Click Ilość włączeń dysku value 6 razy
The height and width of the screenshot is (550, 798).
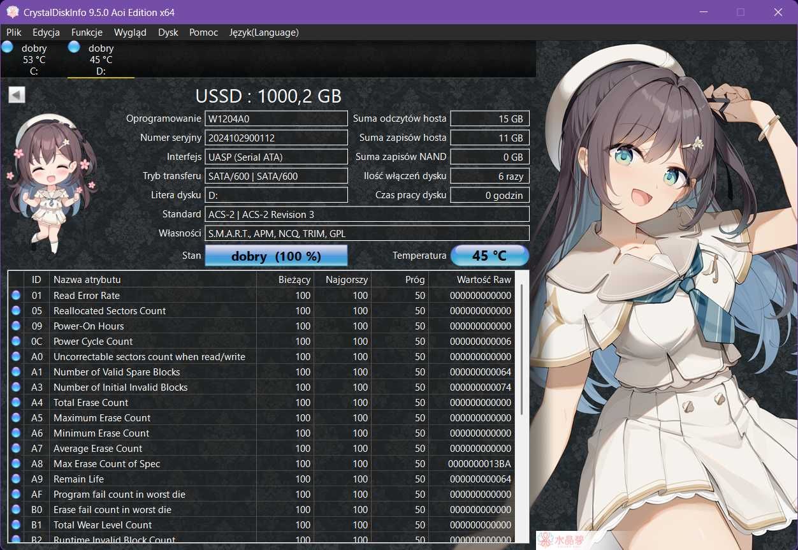click(490, 176)
